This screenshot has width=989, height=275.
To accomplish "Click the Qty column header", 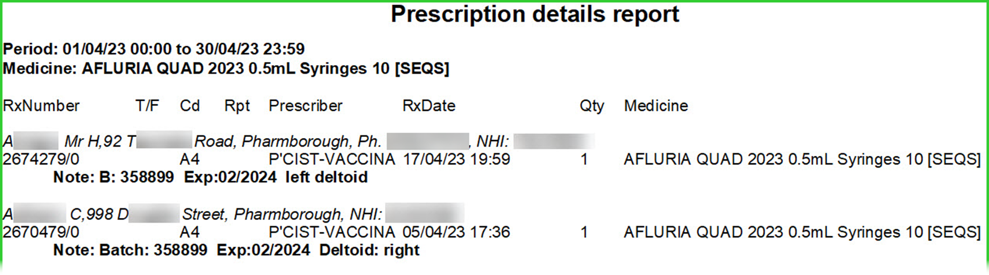I will [591, 106].
